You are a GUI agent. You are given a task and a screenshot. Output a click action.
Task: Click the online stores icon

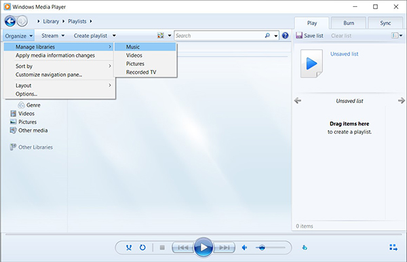pyautogui.click(x=305, y=248)
